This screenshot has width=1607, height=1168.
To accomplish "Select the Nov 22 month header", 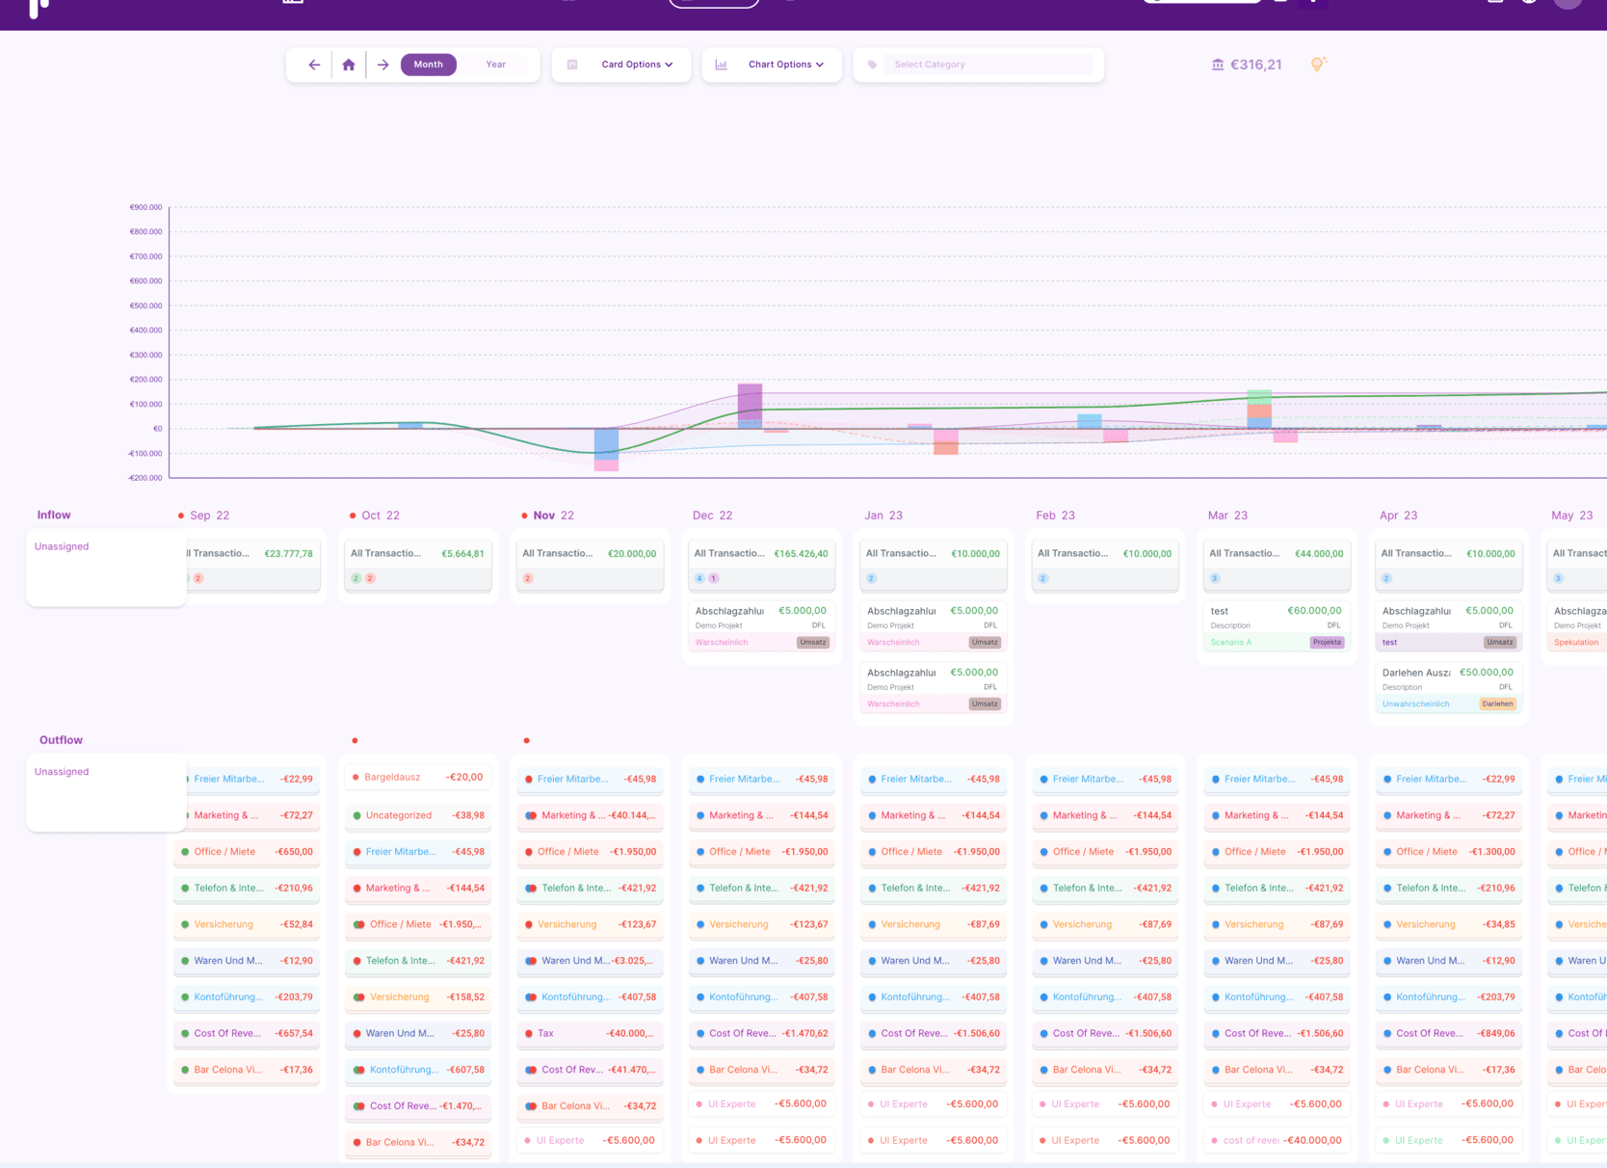I will [553, 516].
